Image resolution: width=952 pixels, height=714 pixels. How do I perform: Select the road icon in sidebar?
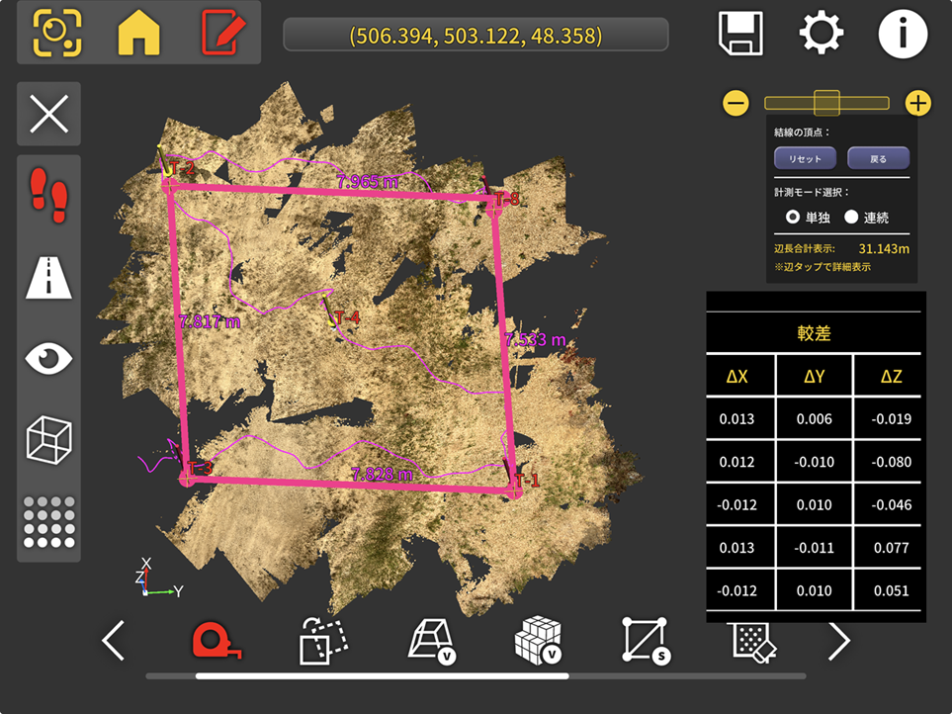pos(48,278)
